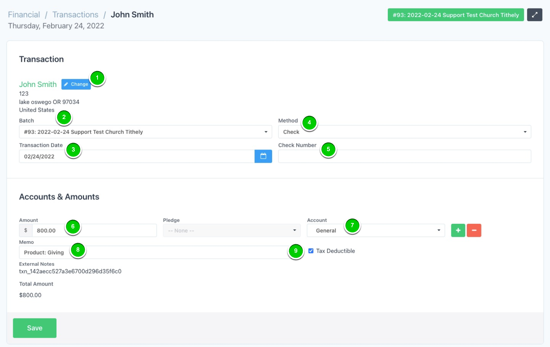Click the green batch #93 header button
The height and width of the screenshot is (347, 550).
click(456, 15)
